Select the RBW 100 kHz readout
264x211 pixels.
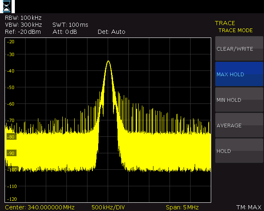click(x=23, y=18)
